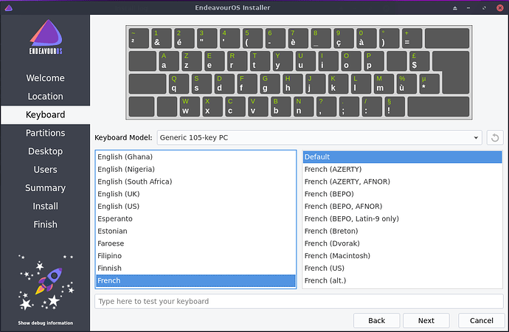Select French in the layout list
This screenshot has height=332, width=509.
point(195,280)
